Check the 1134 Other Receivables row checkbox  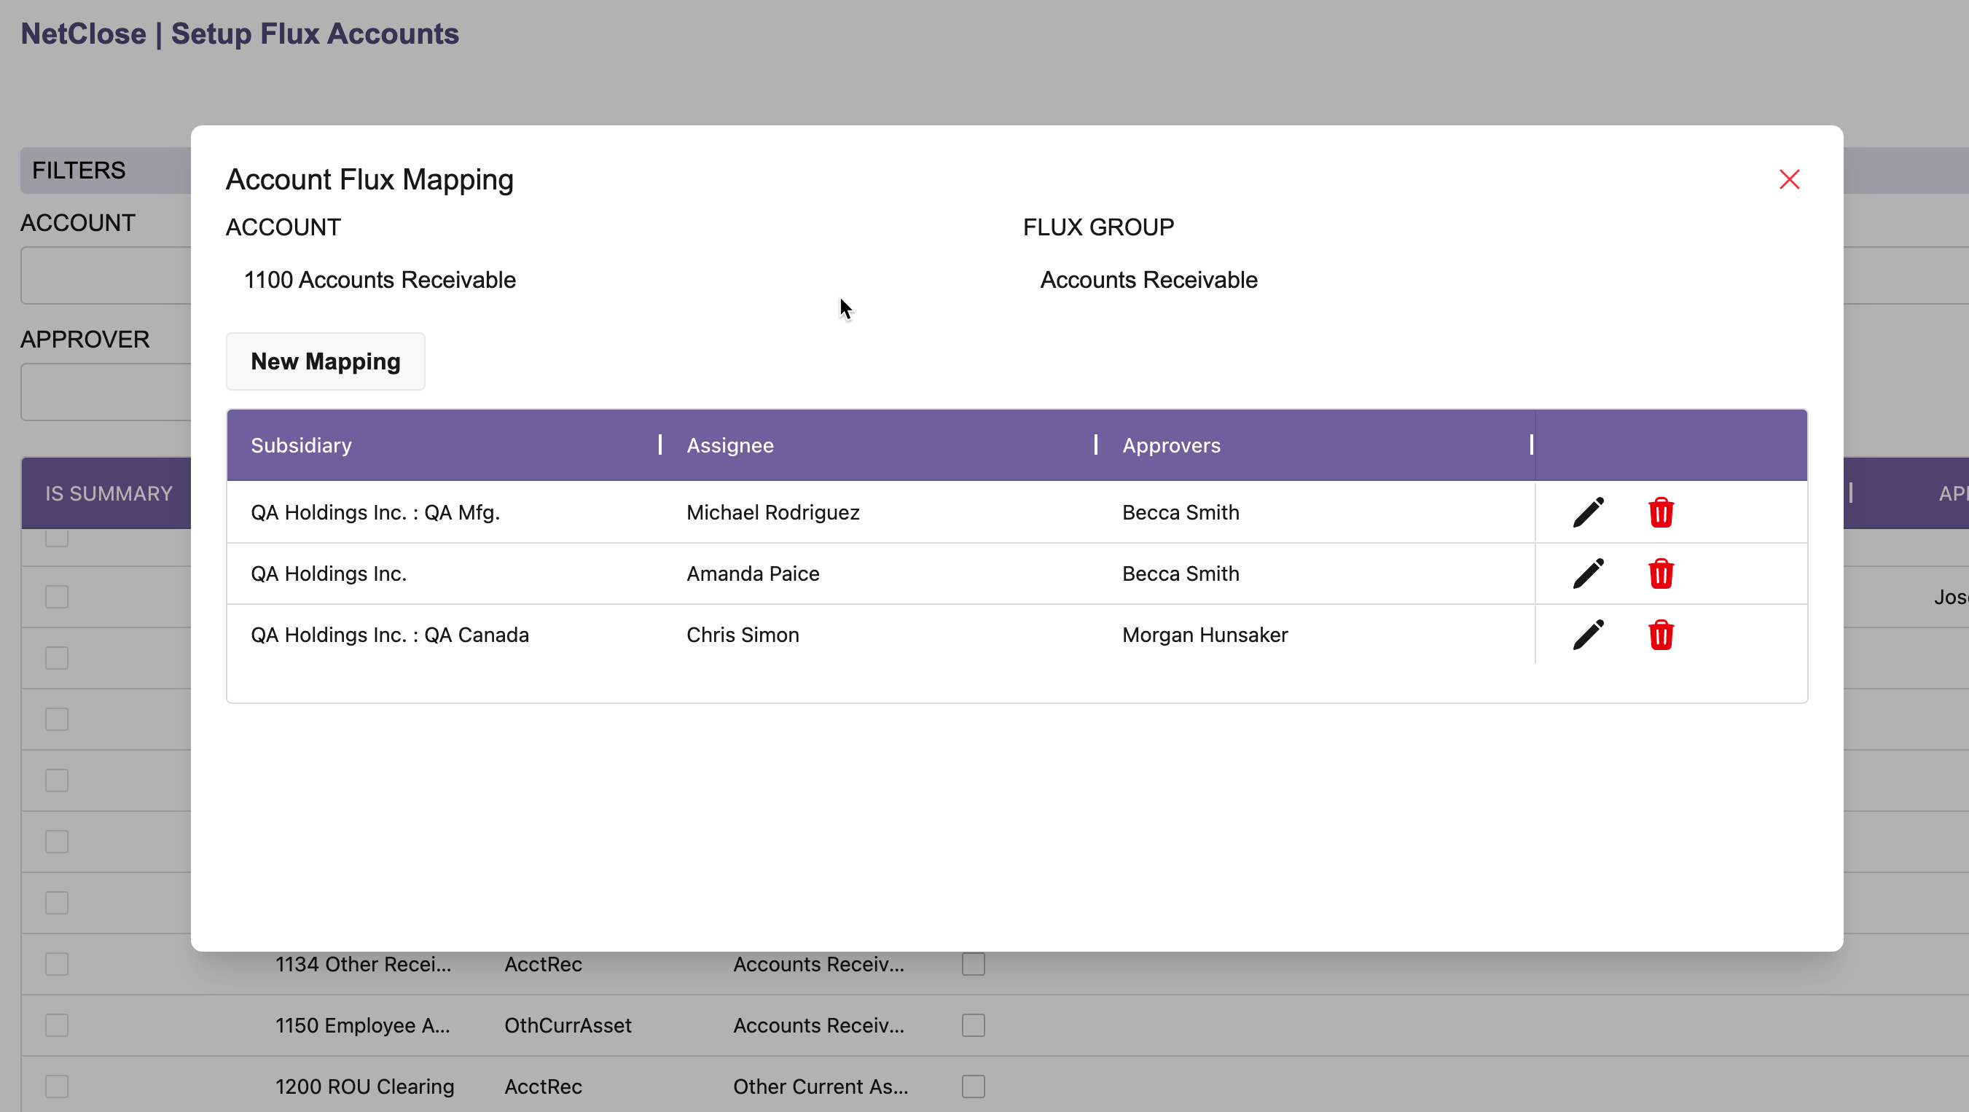coord(57,965)
